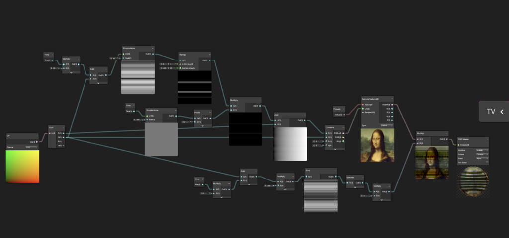
Task: Click the R(1) output port on Split node
Action: [x=63, y=133]
